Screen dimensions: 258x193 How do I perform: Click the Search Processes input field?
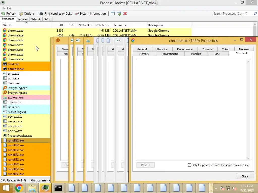(233, 14)
